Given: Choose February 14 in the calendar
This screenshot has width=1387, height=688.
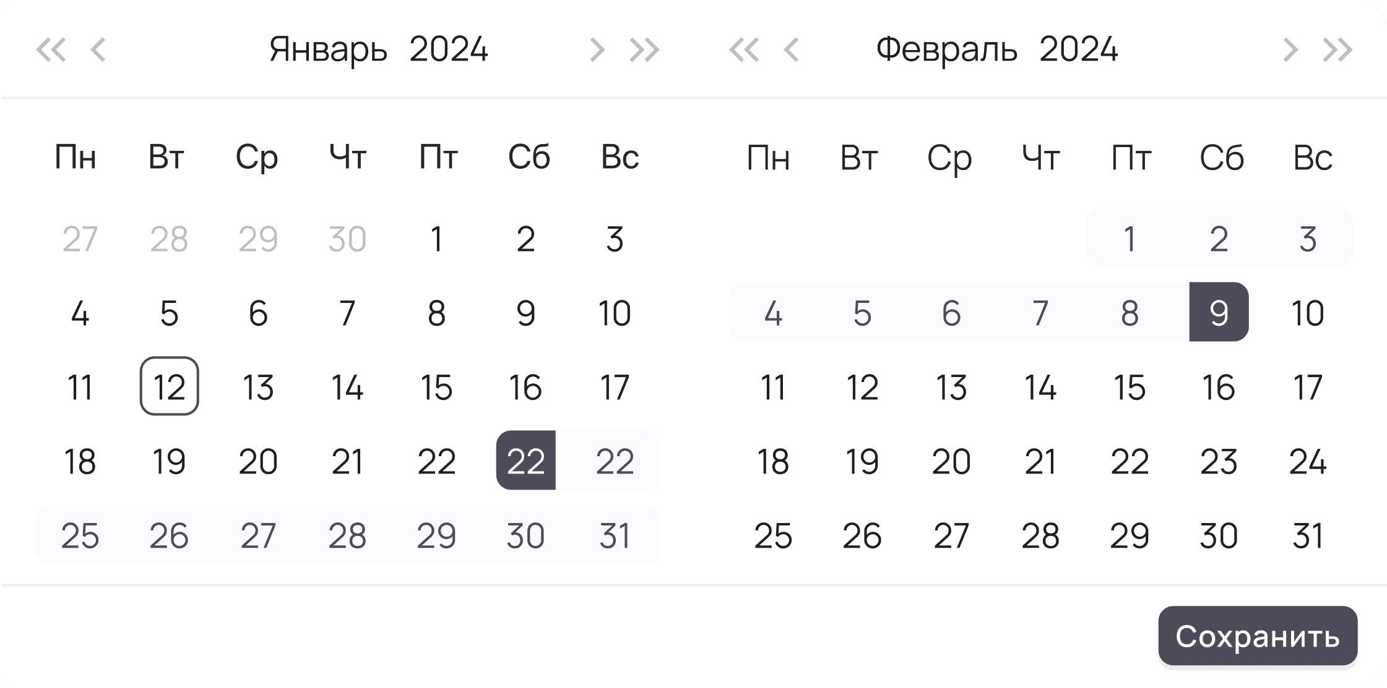Looking at the screenshot, I should pos(1040,386).
